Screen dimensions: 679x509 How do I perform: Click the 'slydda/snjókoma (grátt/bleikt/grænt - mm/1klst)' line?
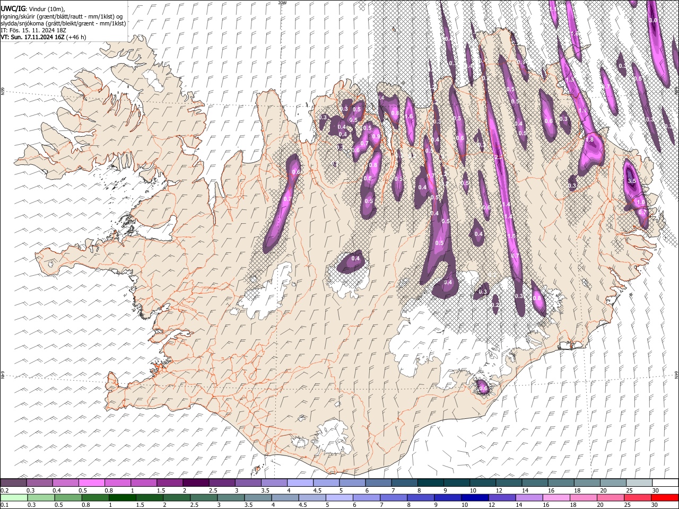63,23
